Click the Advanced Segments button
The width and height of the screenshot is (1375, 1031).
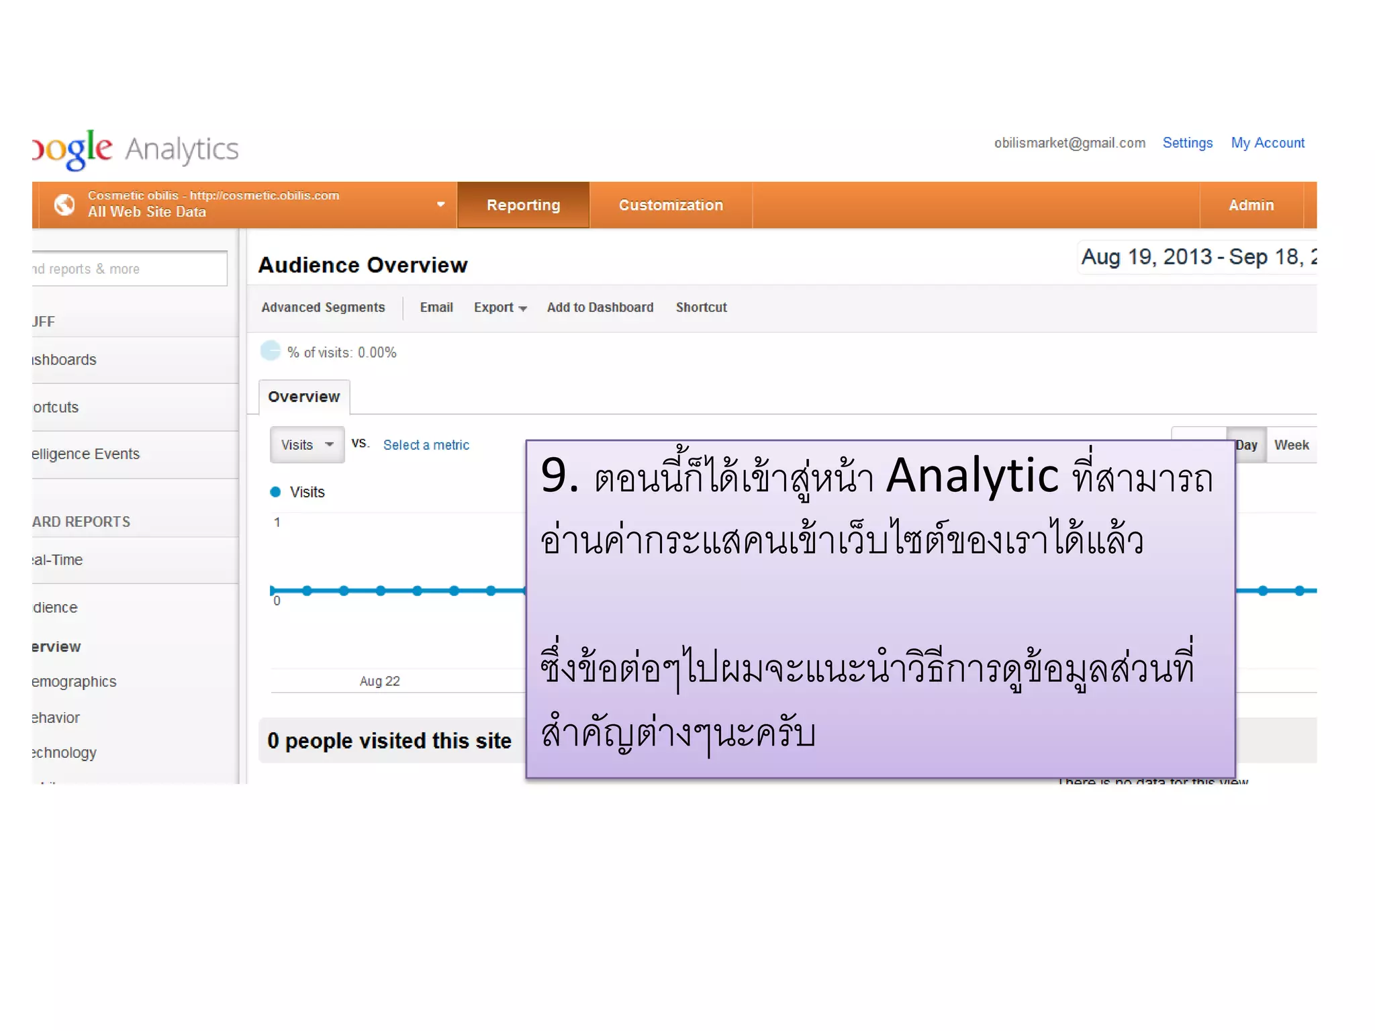[x=323, y=307]
